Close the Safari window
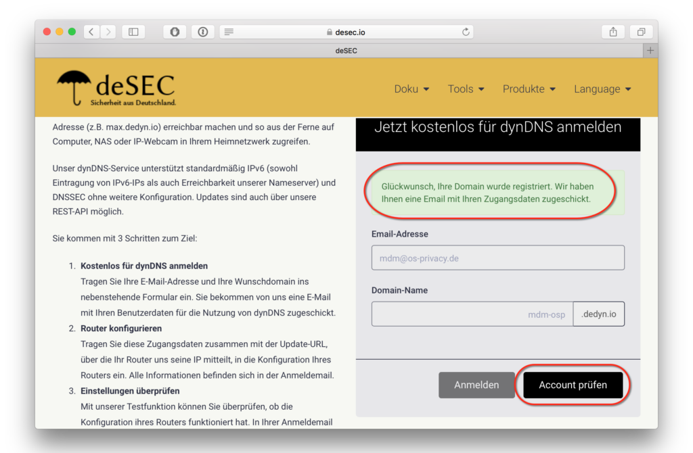Viewport: 693px width, 453px height. point(47,32)
